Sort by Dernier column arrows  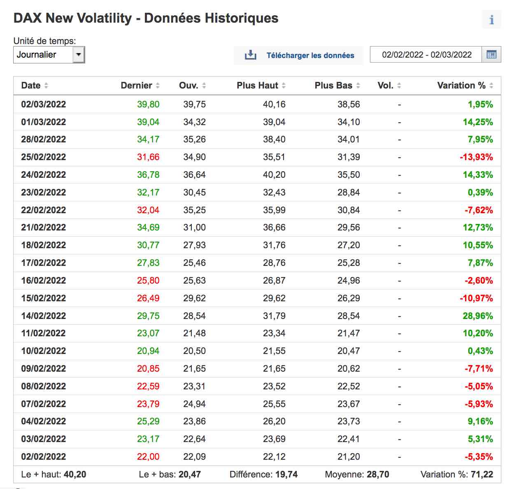158,86
